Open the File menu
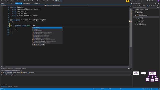160x90 pixels. tap(1, 1)
